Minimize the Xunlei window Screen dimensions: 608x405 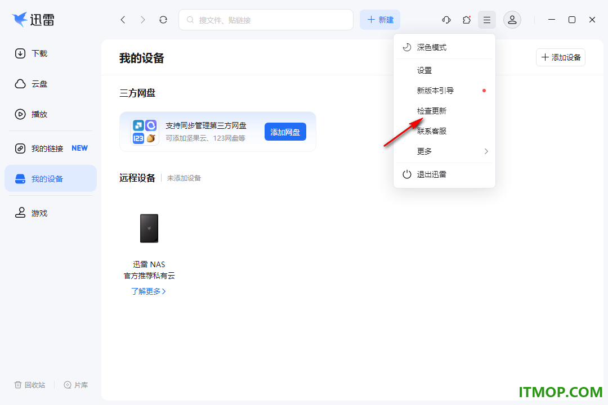pyautogui.click(x=552, y=20)
